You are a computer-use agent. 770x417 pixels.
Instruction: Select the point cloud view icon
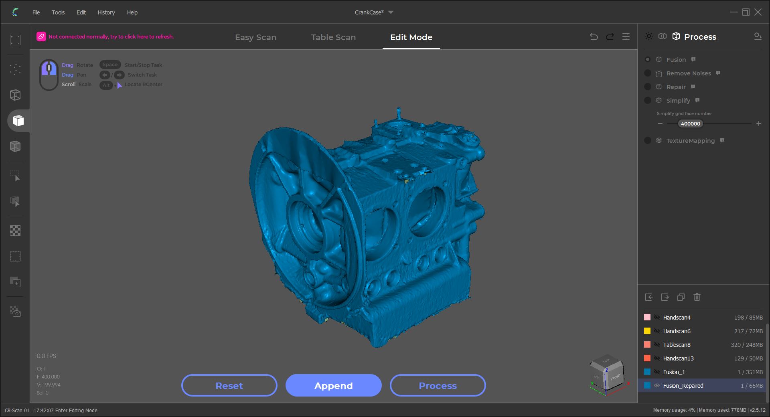tap(15, 69)
